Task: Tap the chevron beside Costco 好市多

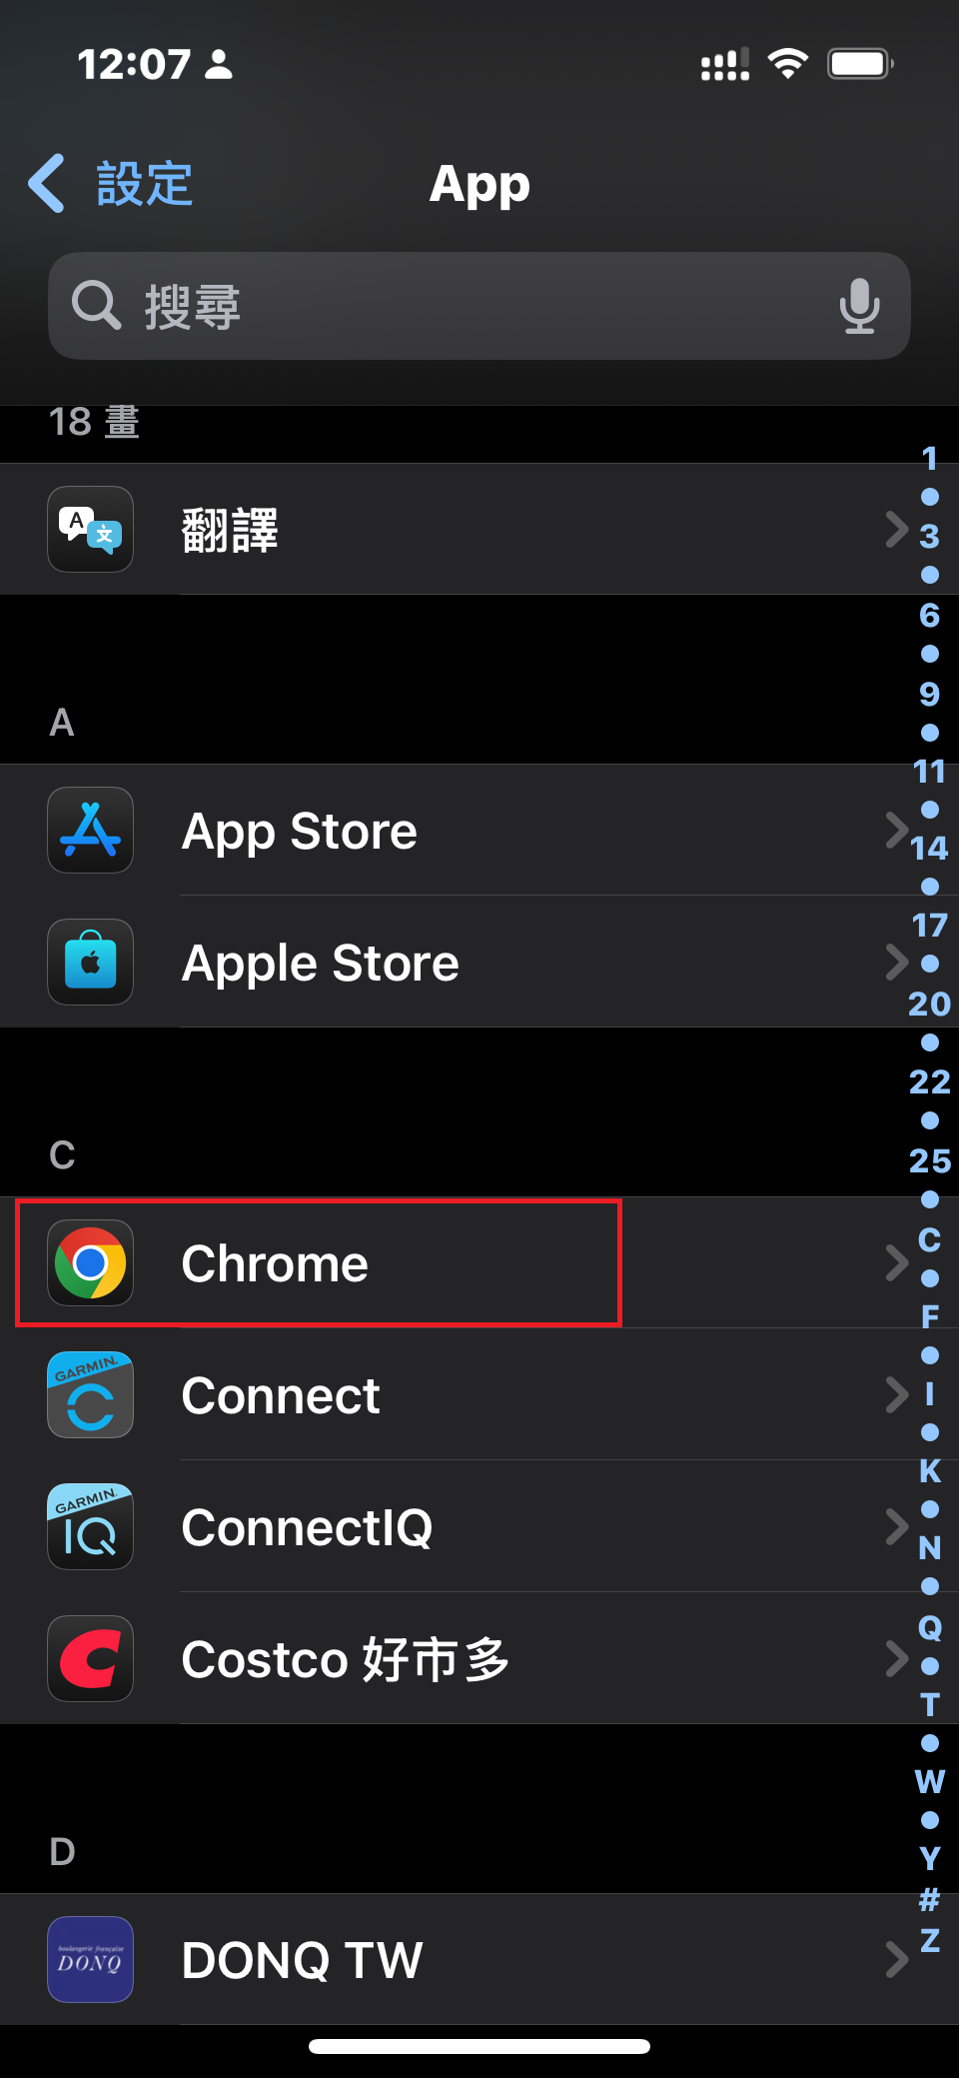Action: click(x=896, y=1658)
